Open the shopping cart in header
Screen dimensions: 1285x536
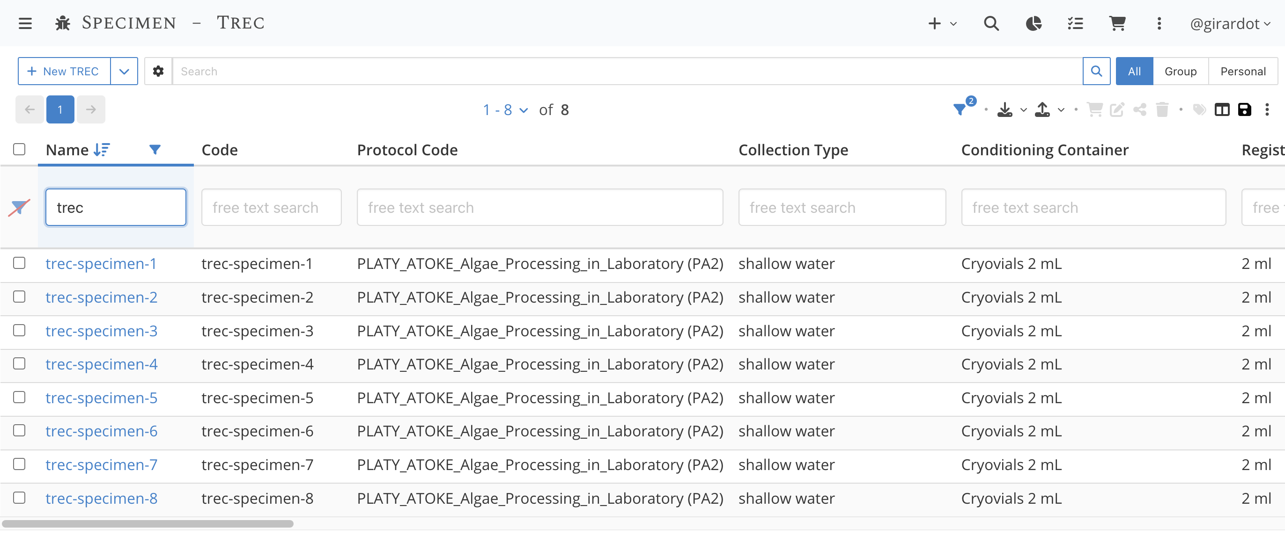(x=1117, y=23)
